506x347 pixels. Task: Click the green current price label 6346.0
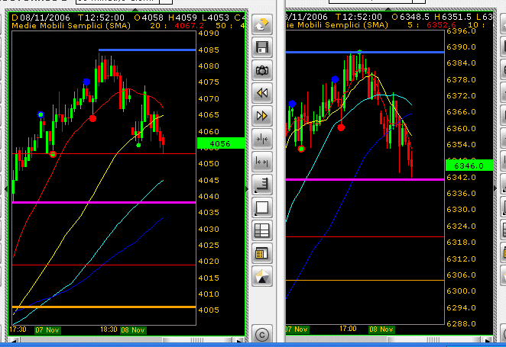469,165
